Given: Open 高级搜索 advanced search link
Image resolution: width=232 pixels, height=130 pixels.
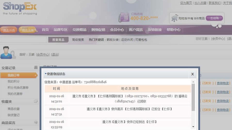Looking at the screenshot, I should pos(78,40).
